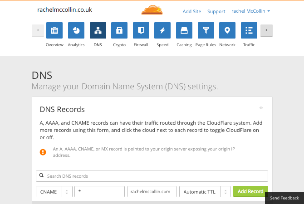This screenshot has height=204, width=304.
Task: Open the Traffic list icon
Action: pyautogui.click(x=249, y=30)
